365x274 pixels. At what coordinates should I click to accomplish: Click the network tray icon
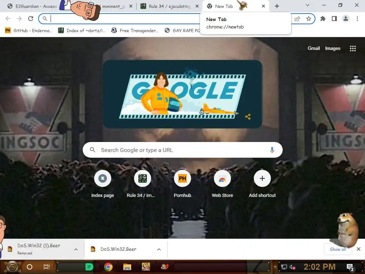(x=284, y=267)
